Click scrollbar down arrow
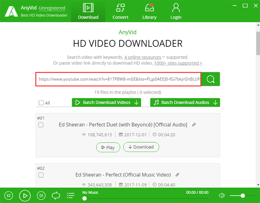This screenshot has width=260, height=203. click(258, 185)
